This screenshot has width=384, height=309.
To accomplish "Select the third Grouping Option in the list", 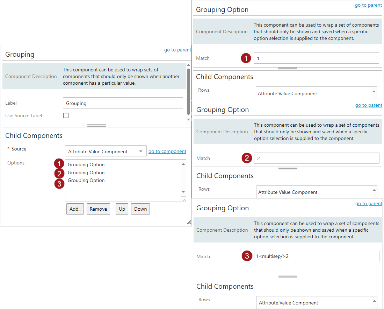I will pos(86,181).
